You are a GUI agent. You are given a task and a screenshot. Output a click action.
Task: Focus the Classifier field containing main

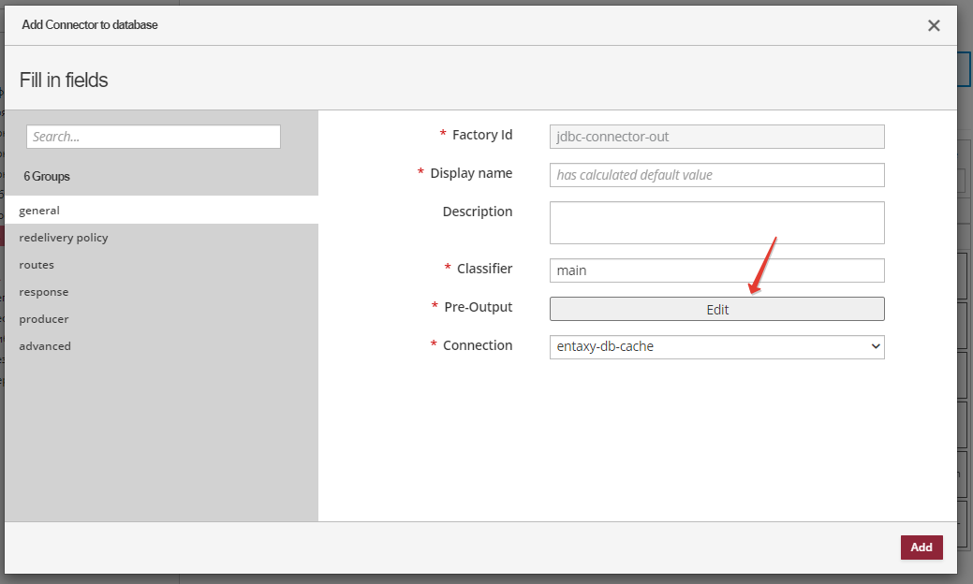(716, 270)
